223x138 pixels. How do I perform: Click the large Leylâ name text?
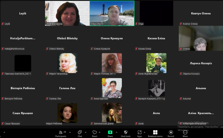point(23,13)
